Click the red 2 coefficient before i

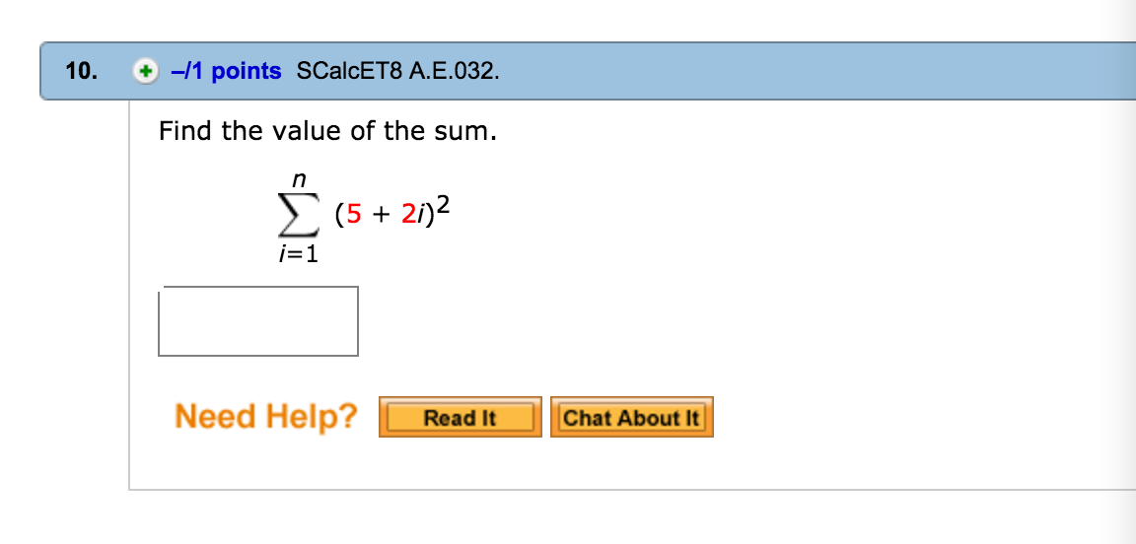point(408,215)
